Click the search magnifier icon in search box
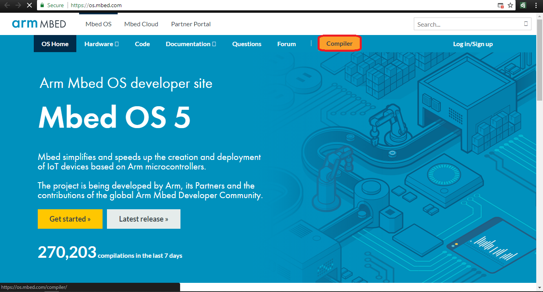 [526, 24]
